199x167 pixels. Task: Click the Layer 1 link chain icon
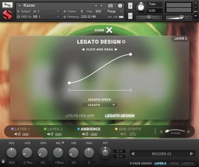26,134
